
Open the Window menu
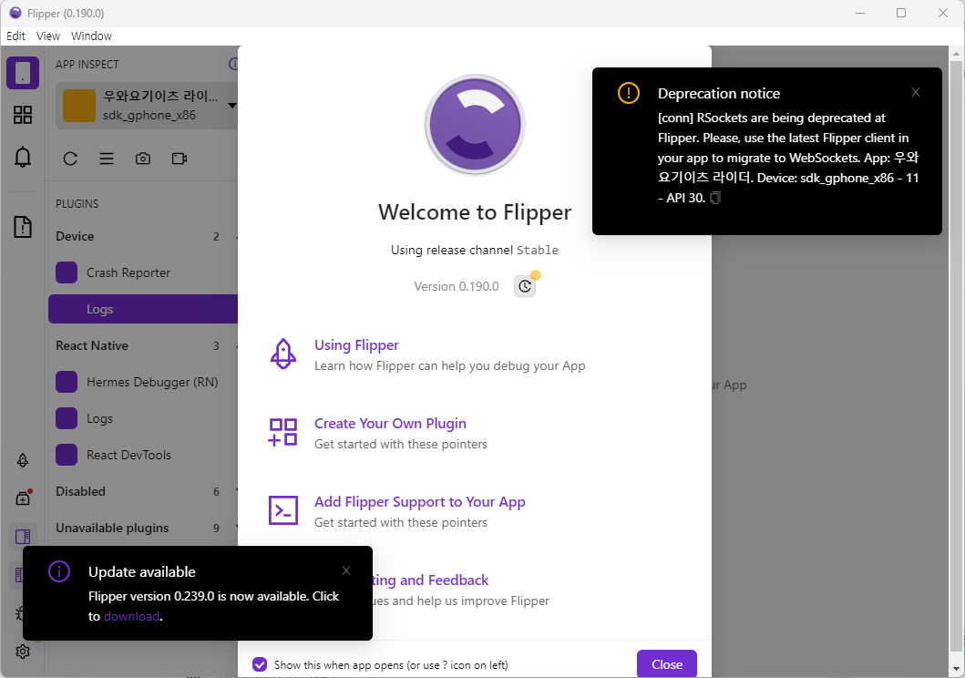pos(91,36)
